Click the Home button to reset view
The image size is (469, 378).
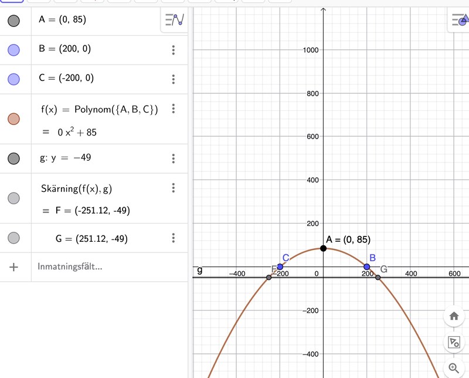tap(454, 316)
